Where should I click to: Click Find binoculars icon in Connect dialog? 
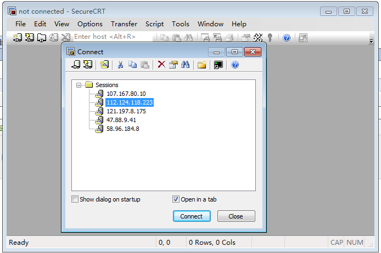point(185,65)
